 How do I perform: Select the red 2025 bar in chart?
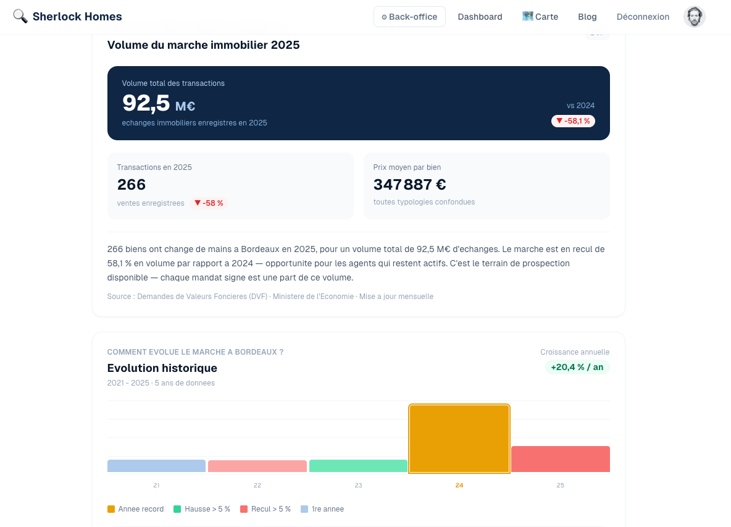coord(561,459)
